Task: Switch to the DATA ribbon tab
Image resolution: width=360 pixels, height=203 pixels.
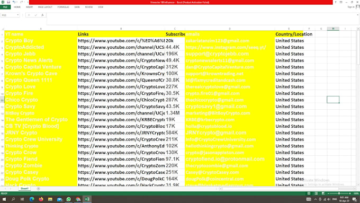Action: tap(77, 7)
